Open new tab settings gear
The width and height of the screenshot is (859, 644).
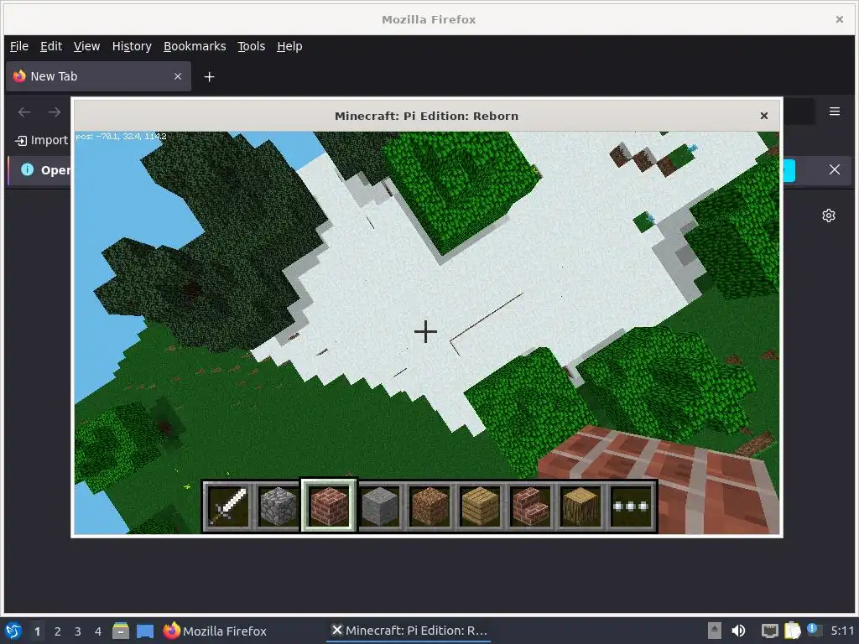coord(828,216)
